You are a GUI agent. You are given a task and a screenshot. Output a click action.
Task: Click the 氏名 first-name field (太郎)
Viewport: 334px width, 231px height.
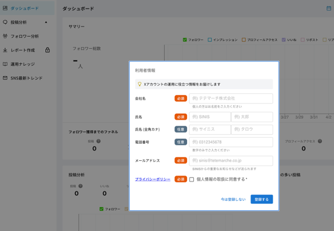[252, 117]
